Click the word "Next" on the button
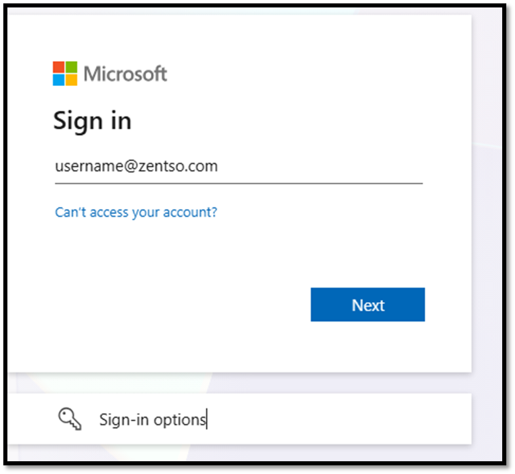This screenshot has height=474, width=515. 367,305
